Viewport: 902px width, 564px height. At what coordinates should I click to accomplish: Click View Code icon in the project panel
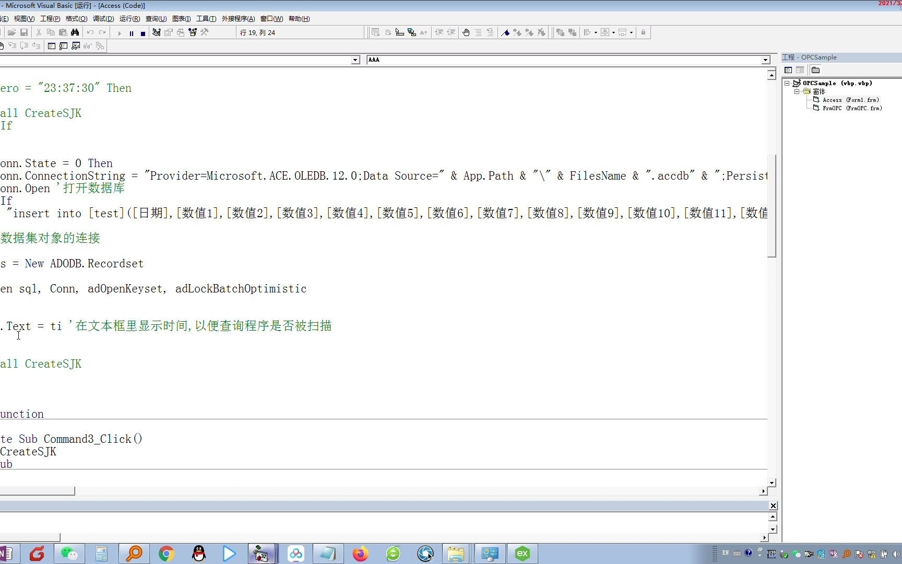[788, 70]
